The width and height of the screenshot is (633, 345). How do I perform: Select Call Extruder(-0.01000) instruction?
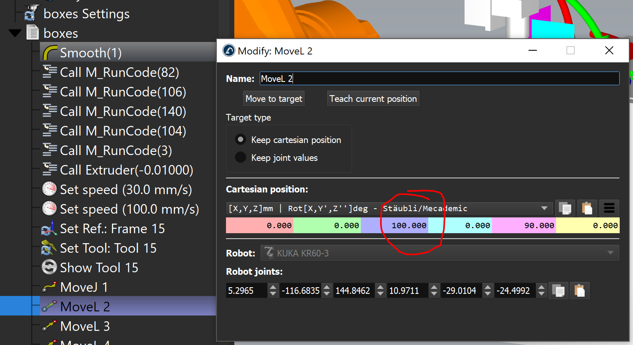(127, 170)
